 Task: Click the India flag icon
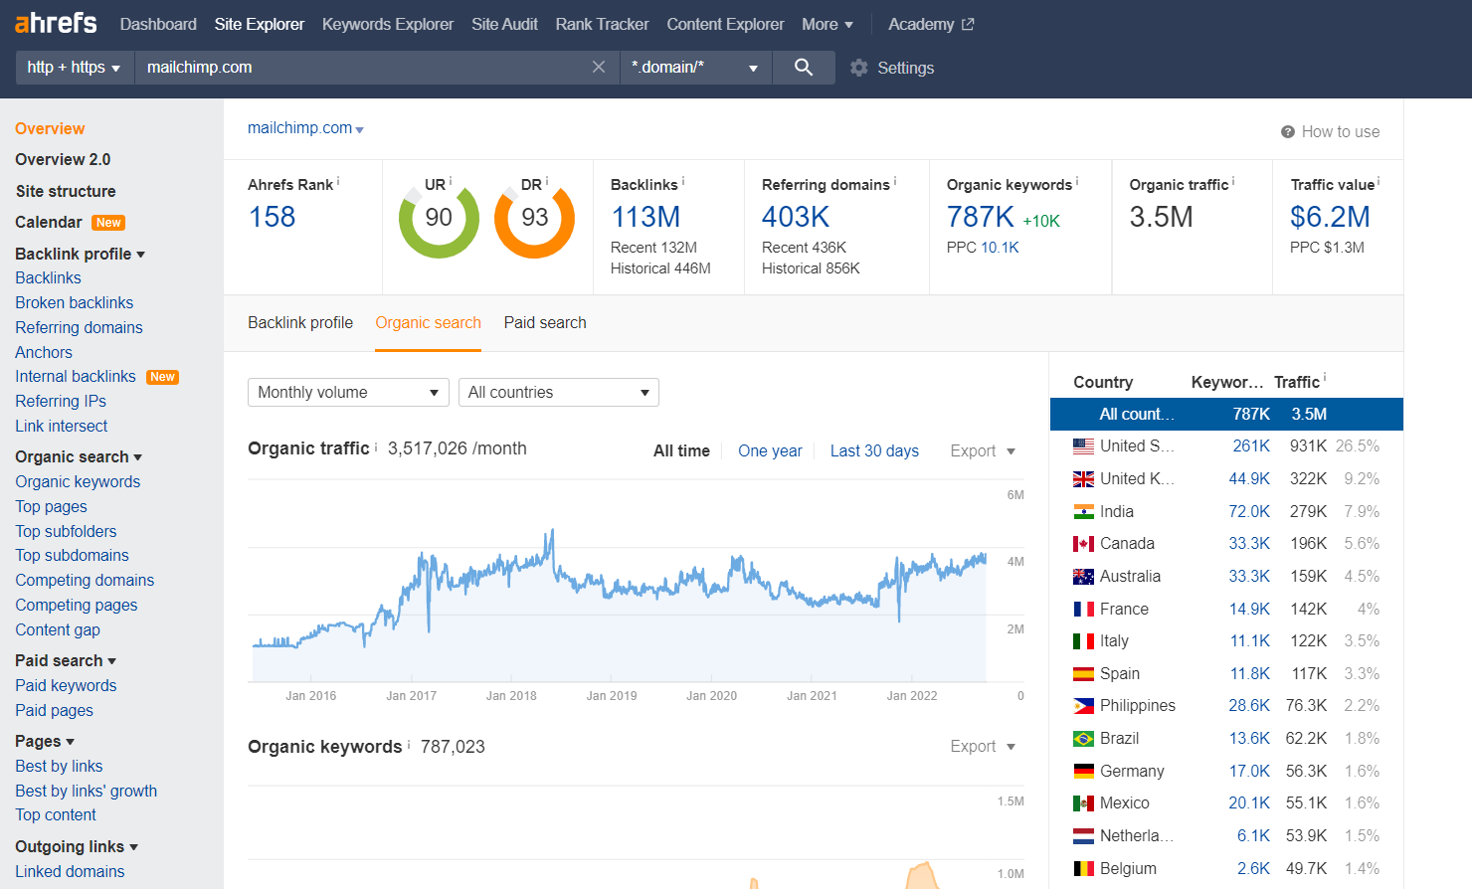coord(1084,511)
